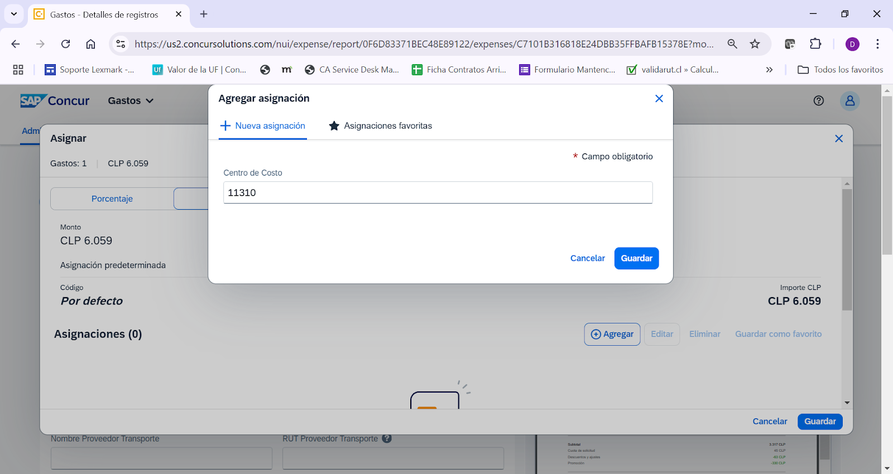Open the Asignaciones favoritas tab

[x=381, y=126]
